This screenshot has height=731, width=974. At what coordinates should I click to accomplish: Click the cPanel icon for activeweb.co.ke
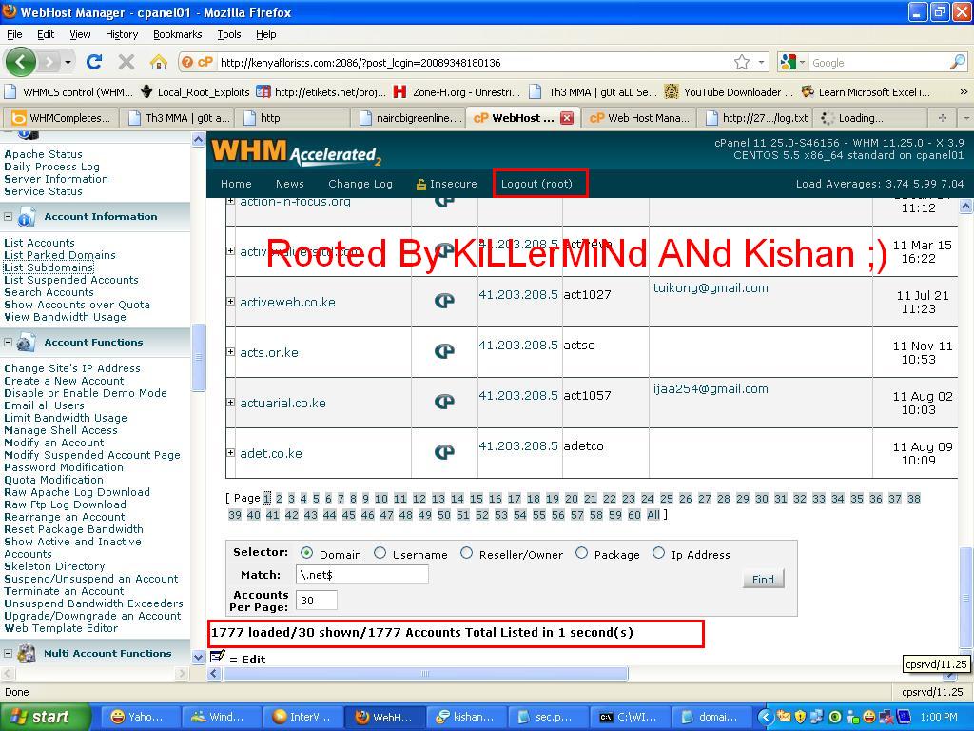444,301
